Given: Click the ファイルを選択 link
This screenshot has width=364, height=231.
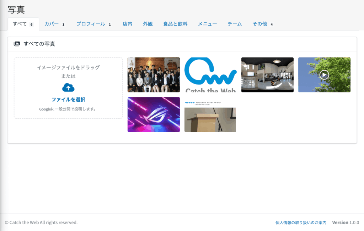Looking at the screenshot, I should click(x=68, y=100).
